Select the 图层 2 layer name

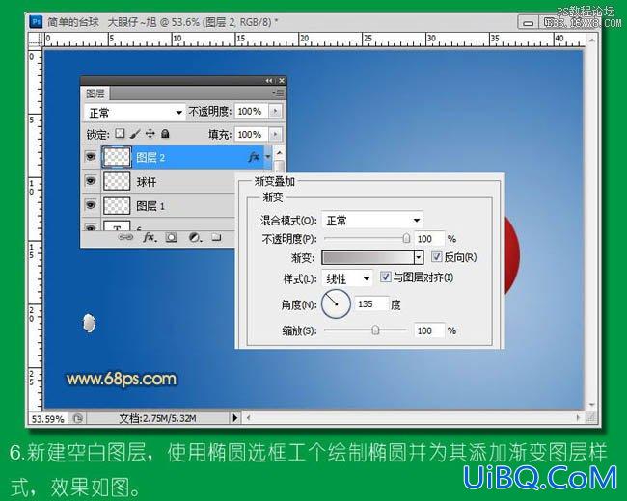click(150, 157)
